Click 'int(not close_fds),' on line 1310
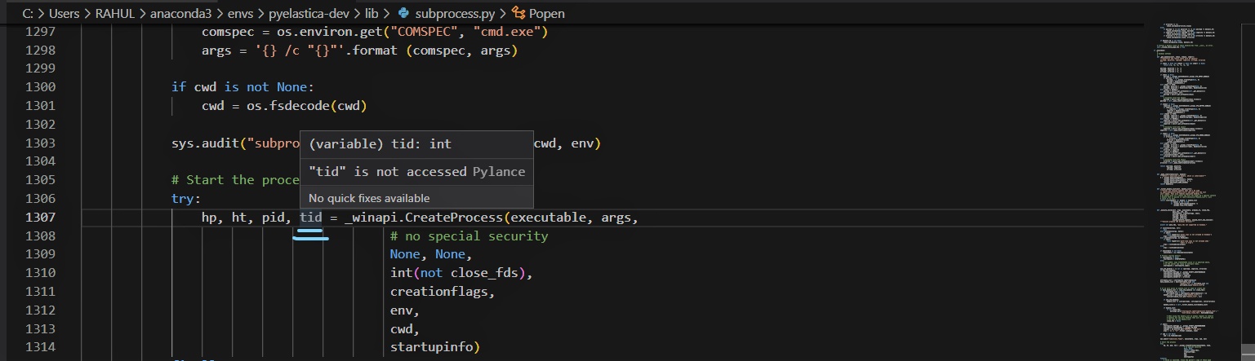1255x361 pixels. (461, 273)
